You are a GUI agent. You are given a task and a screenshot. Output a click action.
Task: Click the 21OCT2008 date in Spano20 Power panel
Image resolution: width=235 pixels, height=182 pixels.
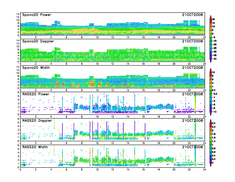[193, 15]
